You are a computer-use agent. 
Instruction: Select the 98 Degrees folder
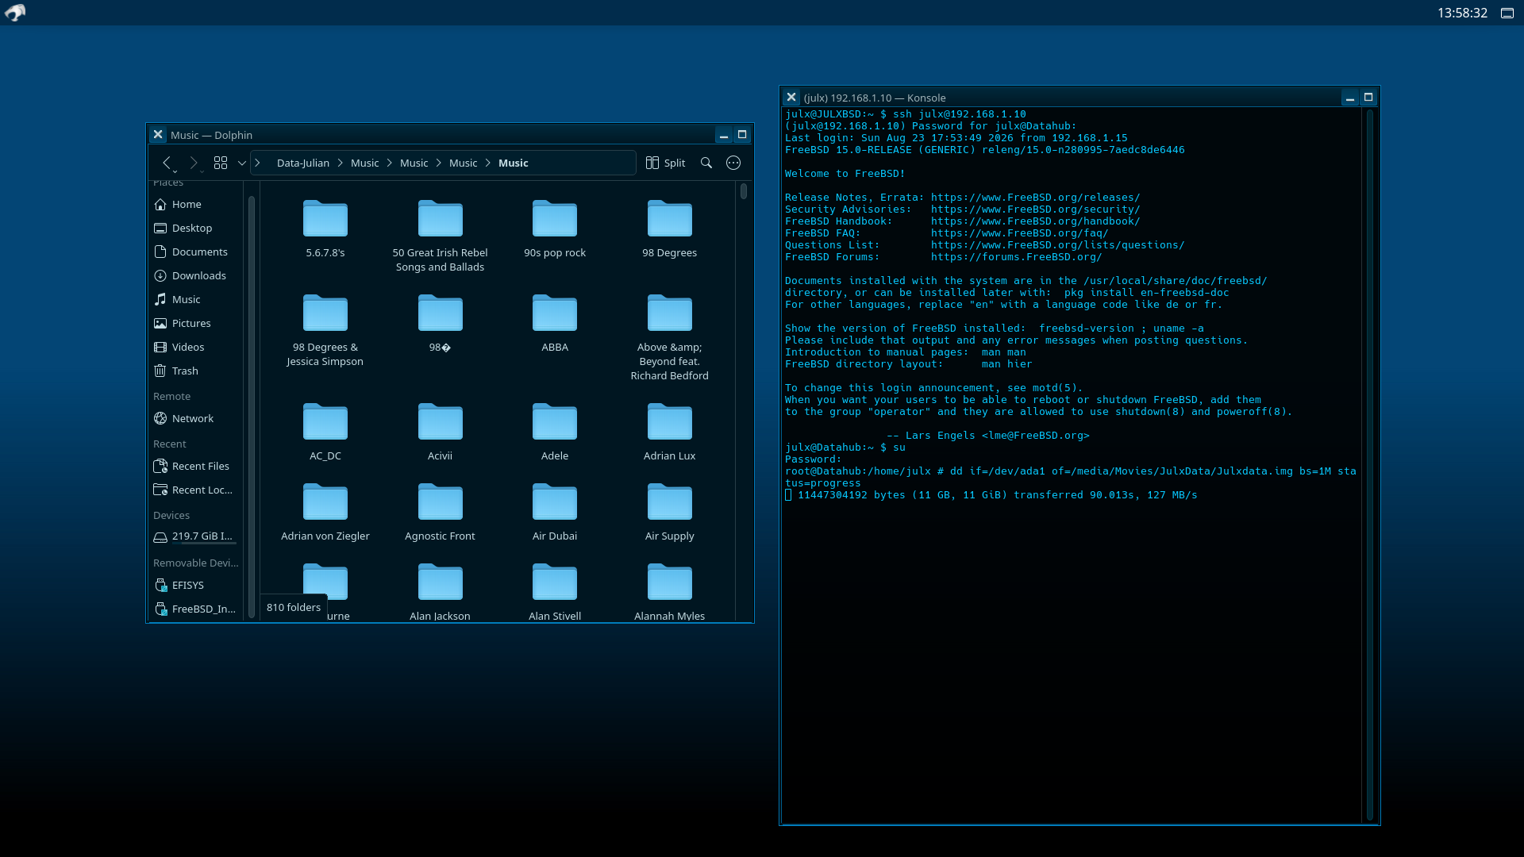click(x=670, y=229)
